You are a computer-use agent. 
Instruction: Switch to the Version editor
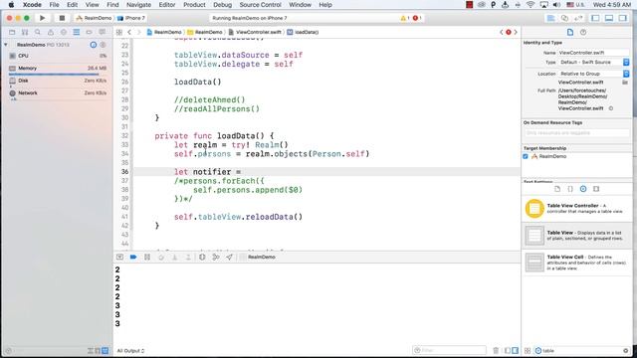[x=578, y=18]
